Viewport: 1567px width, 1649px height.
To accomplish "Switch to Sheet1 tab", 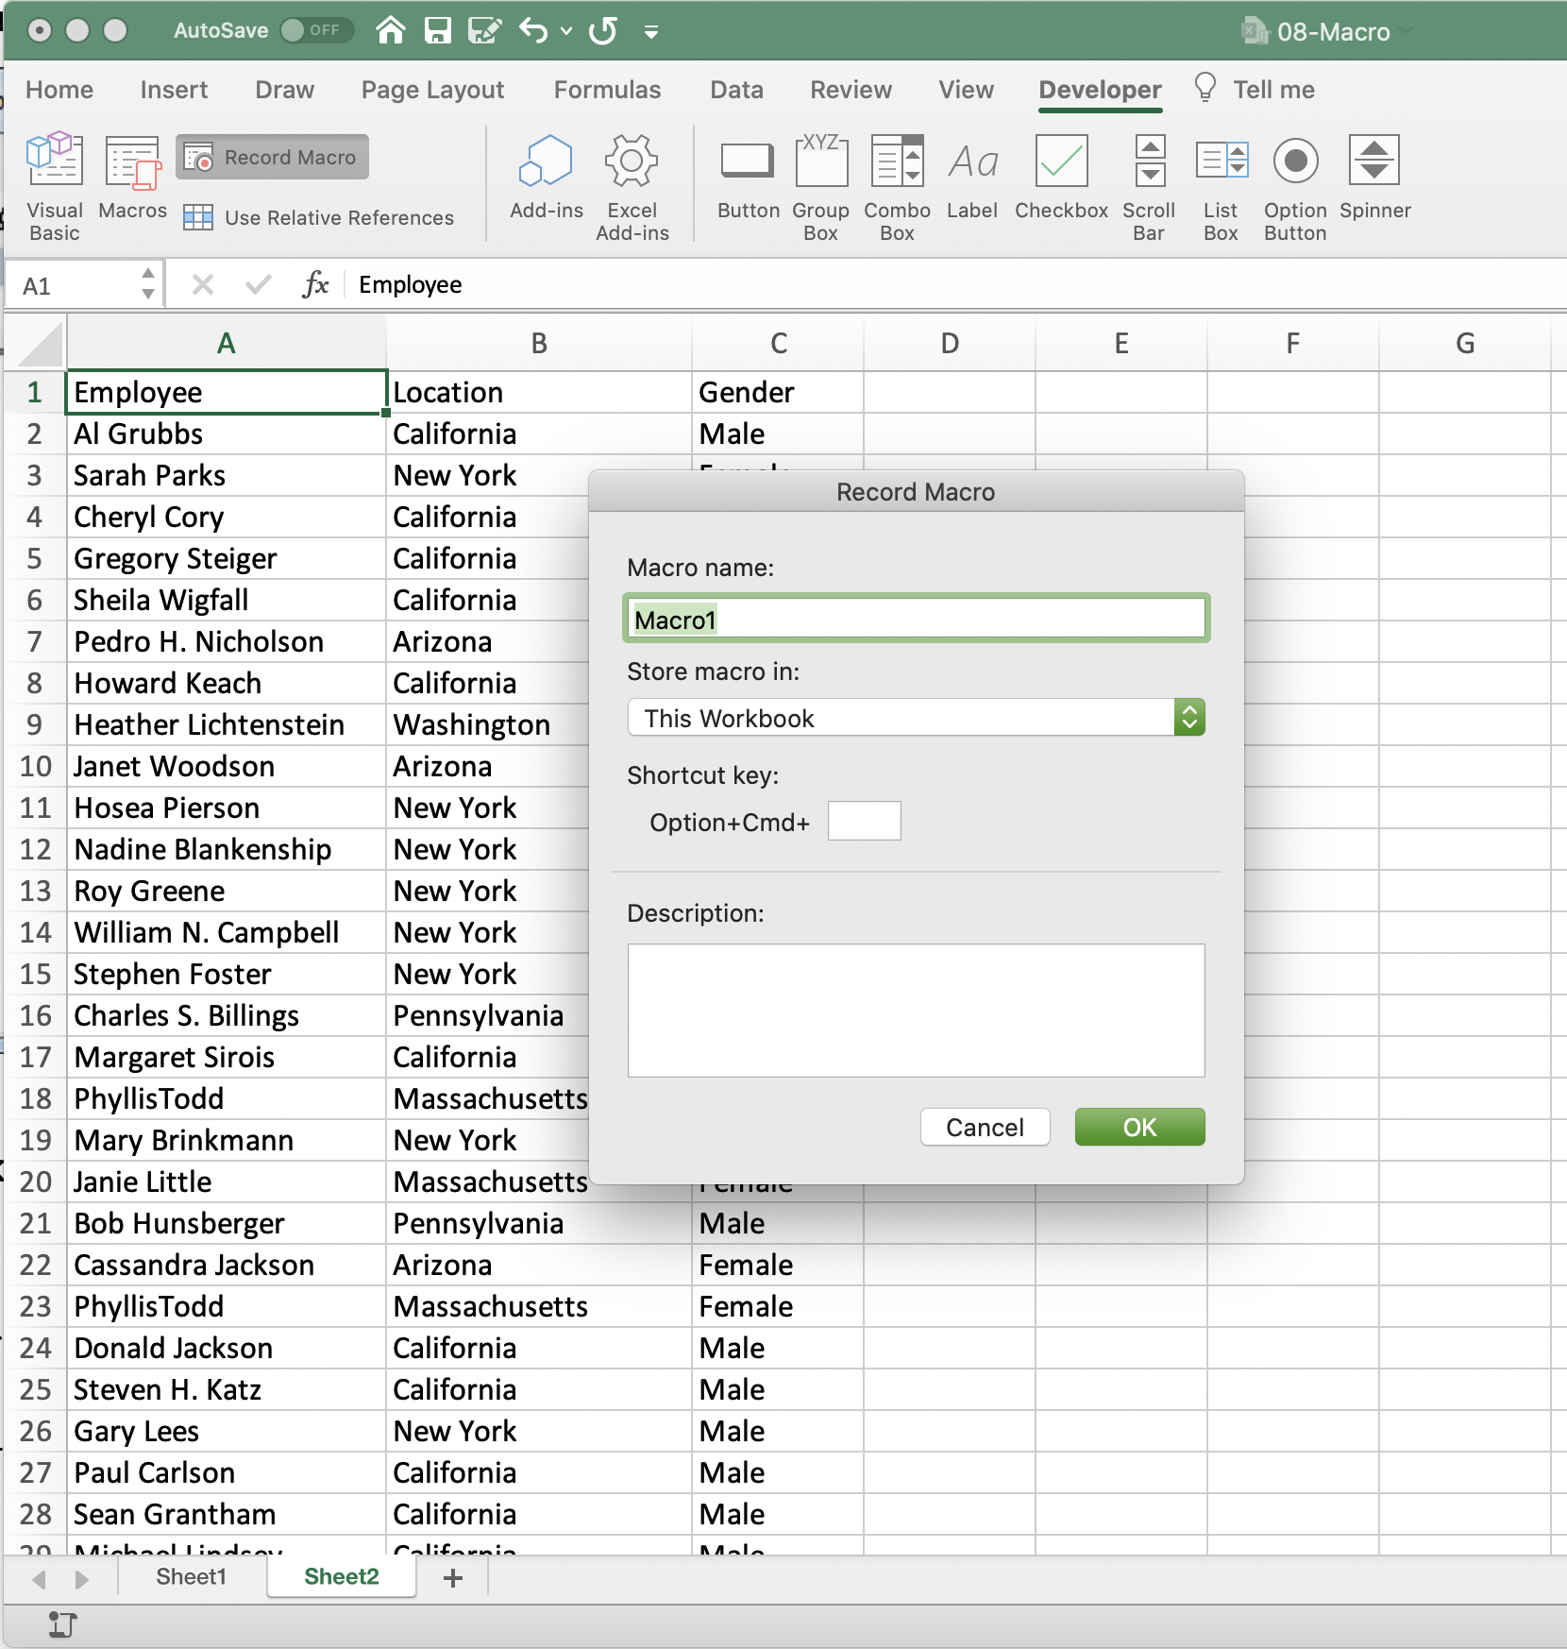I will pos(191,1576).
